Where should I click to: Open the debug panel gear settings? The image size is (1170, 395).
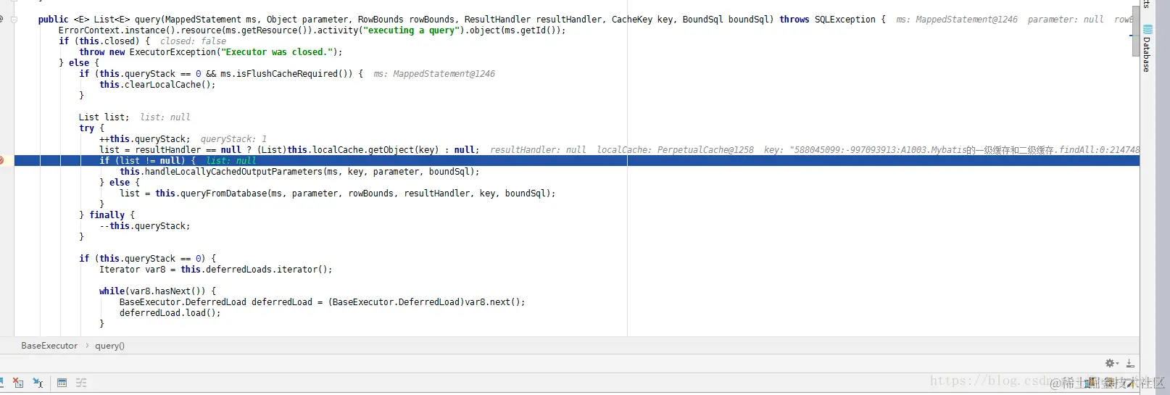pos(1111,363)
